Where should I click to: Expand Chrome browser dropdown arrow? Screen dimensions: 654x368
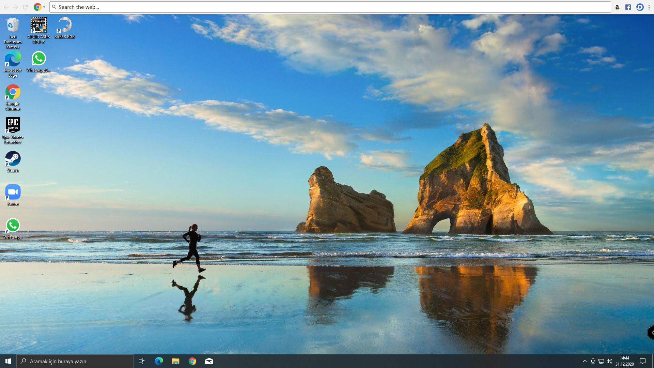click(44, 7)
